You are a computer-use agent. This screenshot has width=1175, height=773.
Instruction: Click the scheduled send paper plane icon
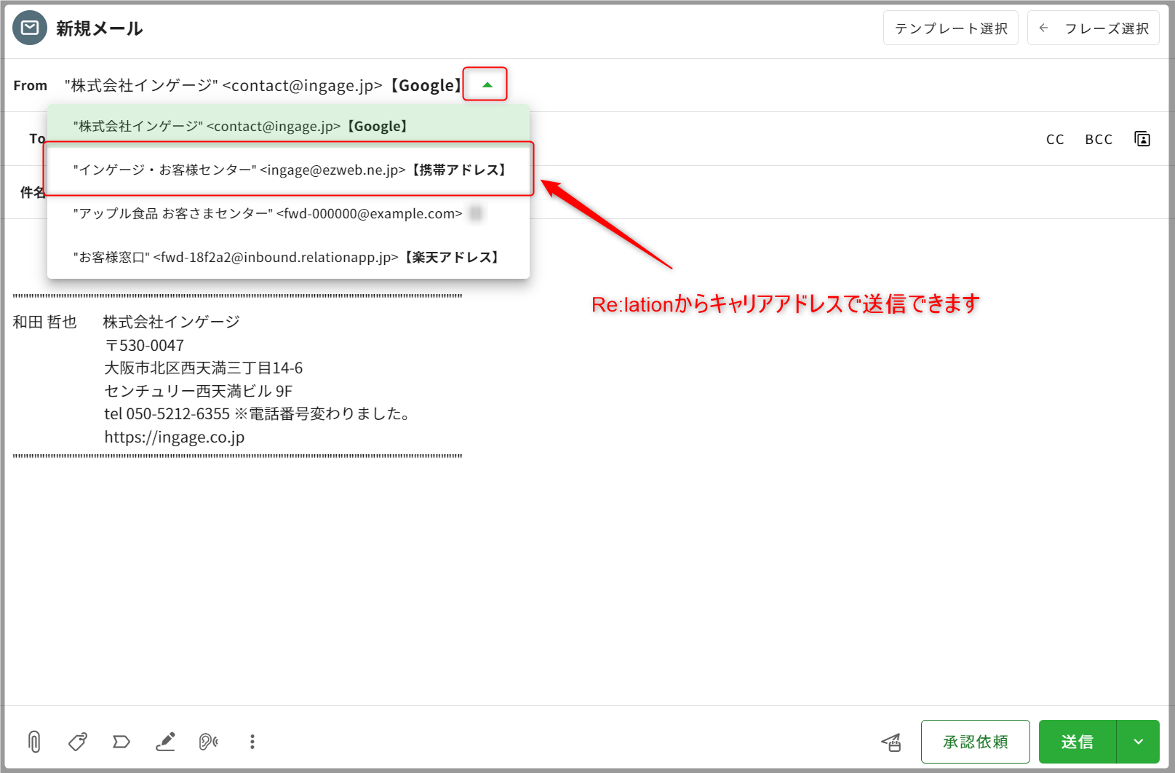point(891,742)
